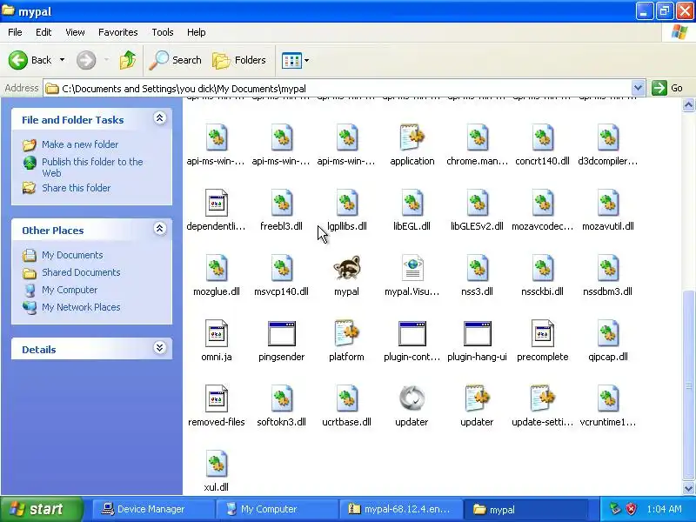Click the vertical scrollbar down arrow

688,488
